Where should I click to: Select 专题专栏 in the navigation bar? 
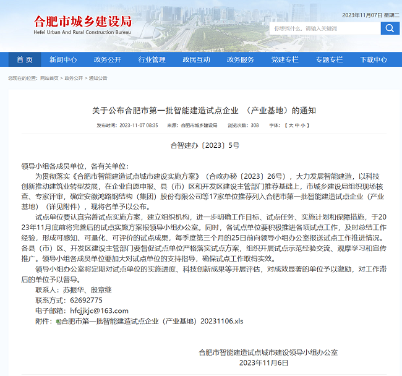(x=329, y=60)
